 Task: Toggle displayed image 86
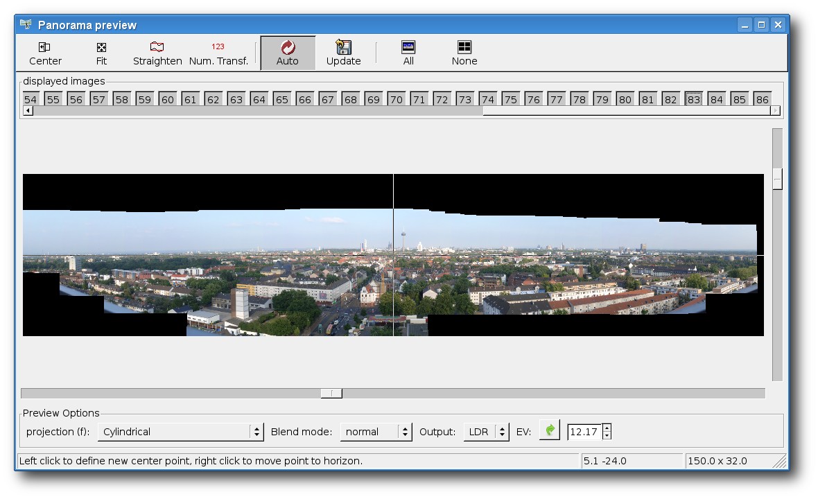(x=762, y=99)
